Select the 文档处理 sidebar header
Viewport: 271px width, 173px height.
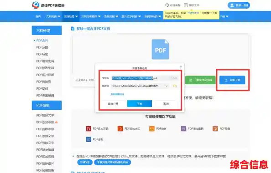47,31
